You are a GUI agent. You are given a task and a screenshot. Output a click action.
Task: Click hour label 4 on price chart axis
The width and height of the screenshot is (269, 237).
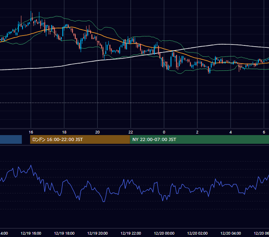click(231, 132)
